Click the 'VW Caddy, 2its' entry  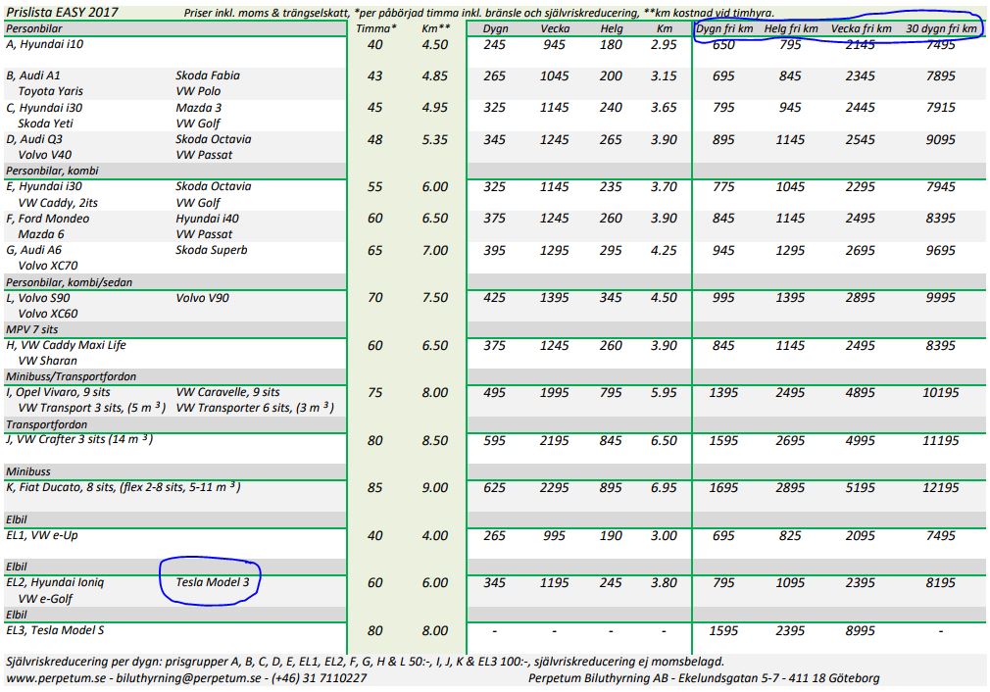pyautogui.click(x=58, y=203)
